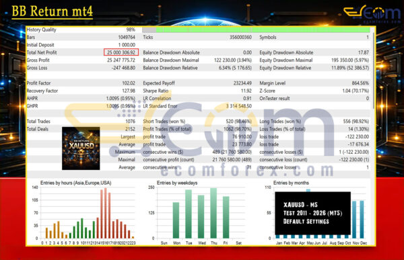Click the consecutive wins value "489 (21 760 580.00)"

[x=232, y=152]
